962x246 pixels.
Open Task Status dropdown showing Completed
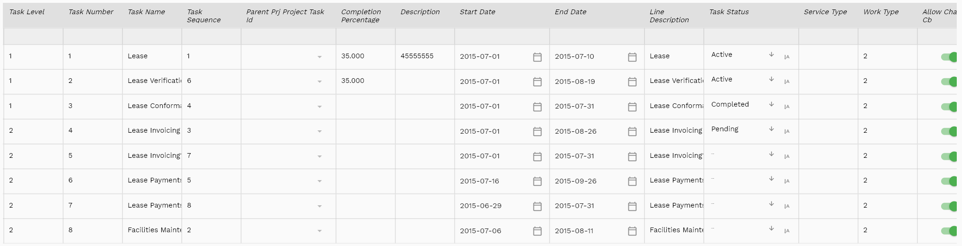pyautogui.click(x=743, y=104)
